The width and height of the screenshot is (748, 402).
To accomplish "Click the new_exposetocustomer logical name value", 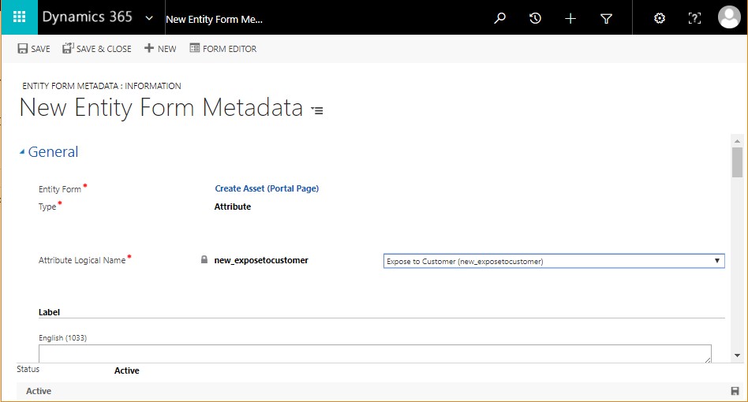I will tap(261, 260).
